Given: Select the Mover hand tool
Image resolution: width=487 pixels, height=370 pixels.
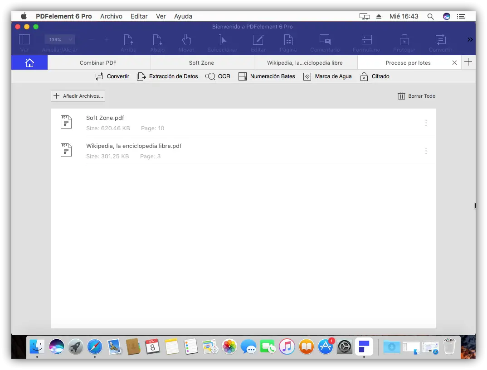Looking at the screenshot, I should (186, 40).
